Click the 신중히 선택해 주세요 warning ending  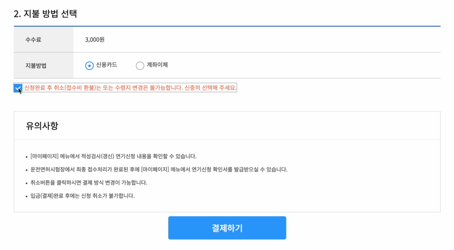tap(210, 88)
